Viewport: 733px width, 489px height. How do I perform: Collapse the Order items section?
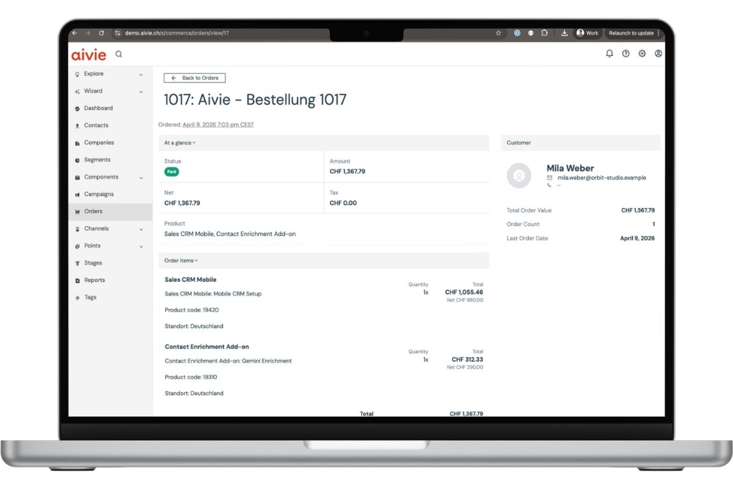181,260
